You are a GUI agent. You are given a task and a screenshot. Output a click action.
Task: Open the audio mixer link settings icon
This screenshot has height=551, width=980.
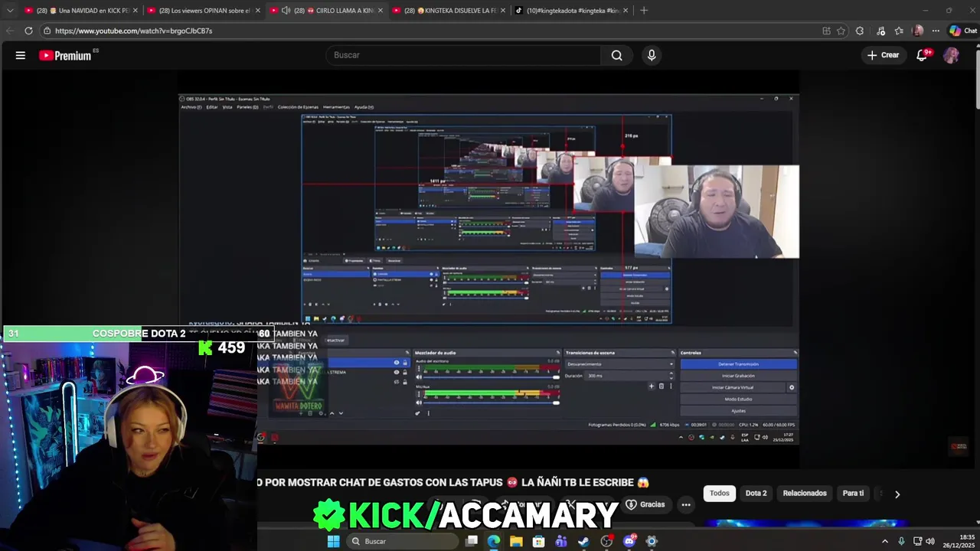pos(418,413)
